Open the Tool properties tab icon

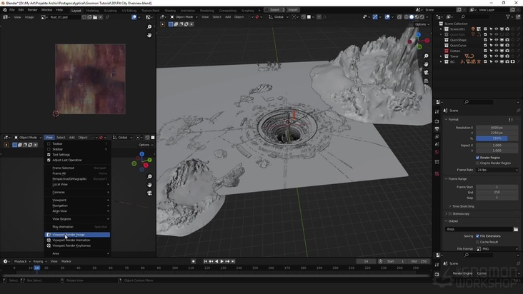(437, 111)
